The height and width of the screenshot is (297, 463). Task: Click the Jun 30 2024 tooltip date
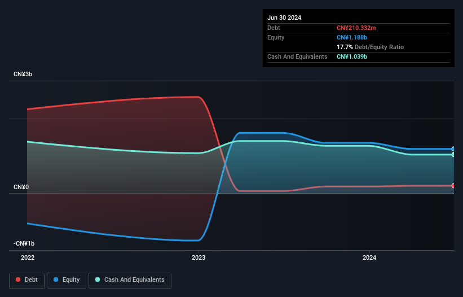coord(284,18)
